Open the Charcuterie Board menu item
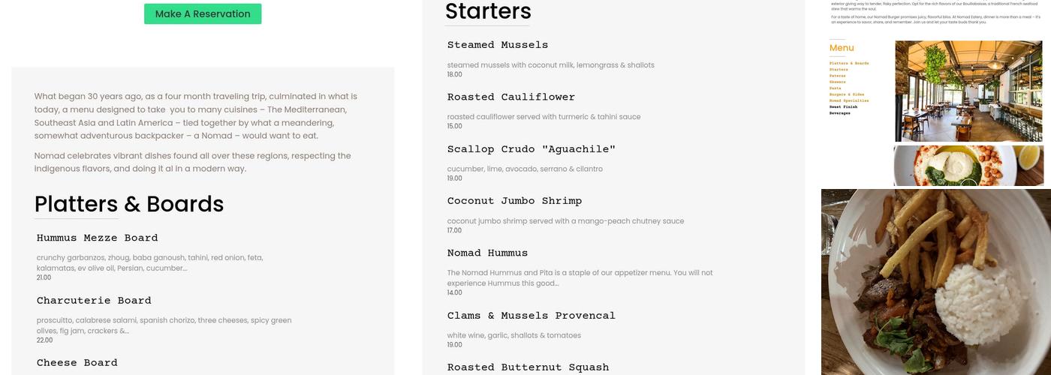1051x375 pixels. (x=94, y=301)
